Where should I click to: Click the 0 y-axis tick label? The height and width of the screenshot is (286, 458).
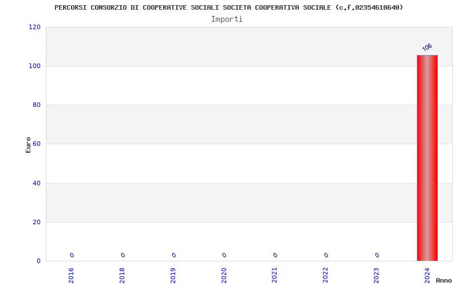coord(38,261)
